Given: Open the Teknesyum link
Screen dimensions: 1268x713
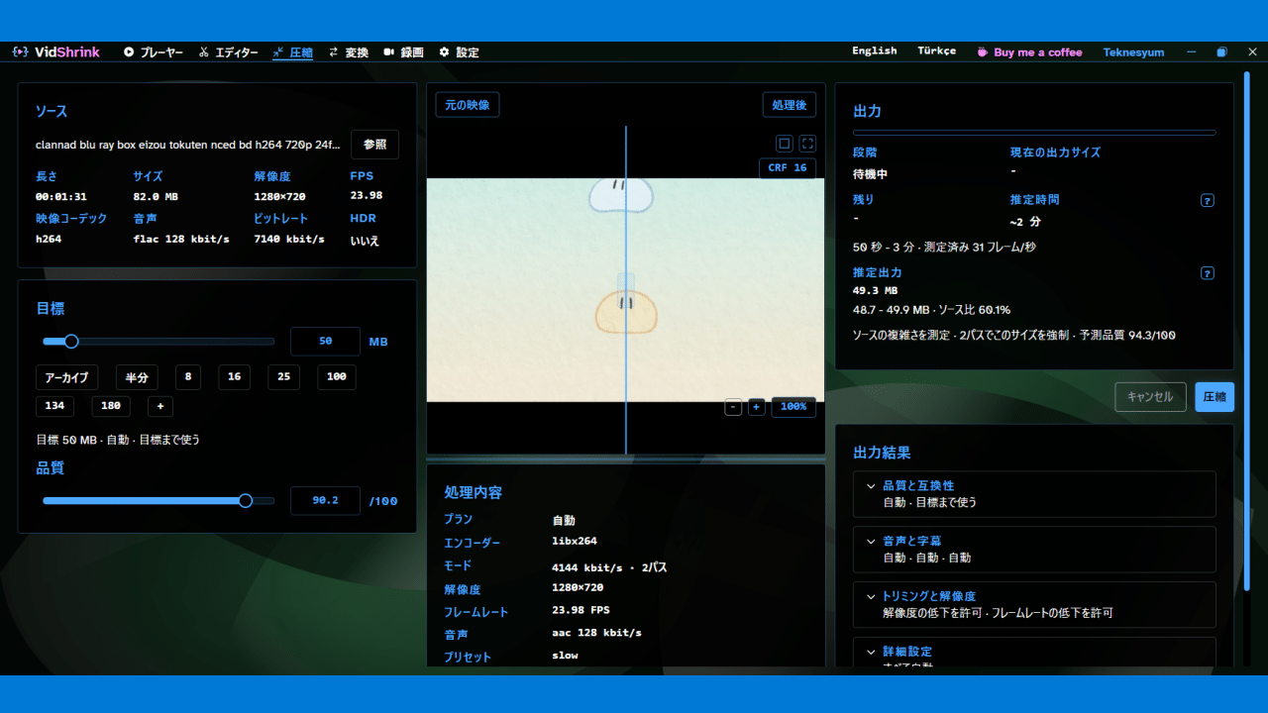Looking at the screenshot, I should point(1133,52).
